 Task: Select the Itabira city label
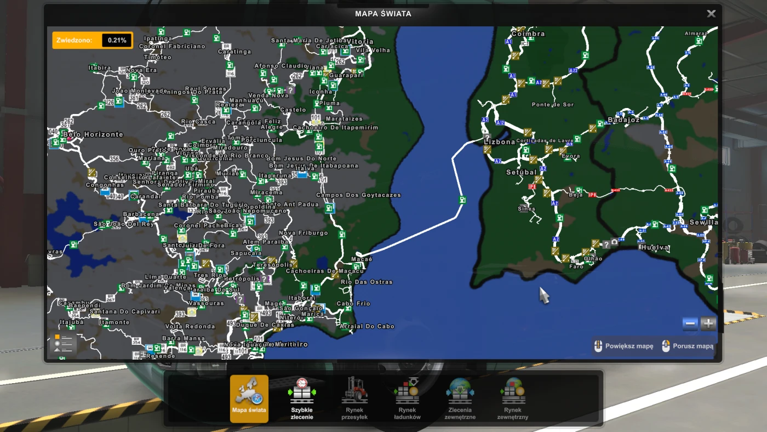(x=100, y=68)
